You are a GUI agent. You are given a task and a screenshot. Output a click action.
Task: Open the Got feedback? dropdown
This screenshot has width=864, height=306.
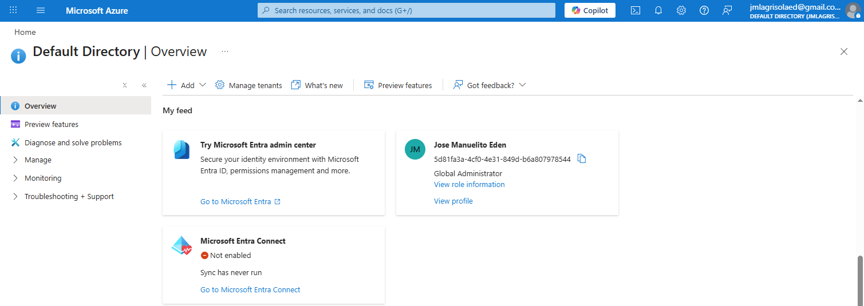[x=490, y=85]
